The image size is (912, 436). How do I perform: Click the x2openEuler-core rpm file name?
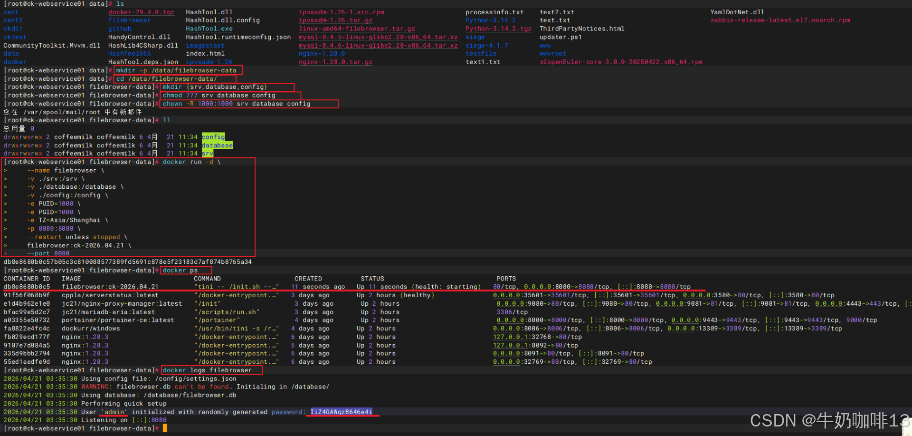coord(621,62)
